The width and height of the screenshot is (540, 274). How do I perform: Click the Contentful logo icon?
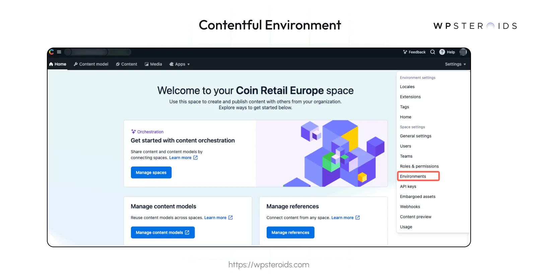coord(52,52)
